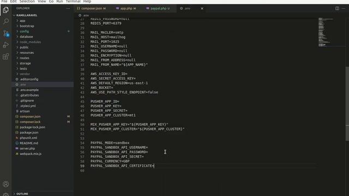Open the Search view in the activity bar
349x196 pixels.
(x=6, y=21)
